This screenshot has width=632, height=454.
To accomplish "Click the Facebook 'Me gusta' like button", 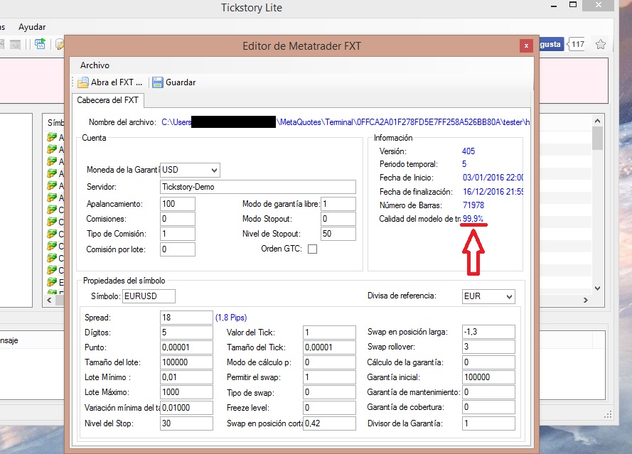I will tap(550, 44).
